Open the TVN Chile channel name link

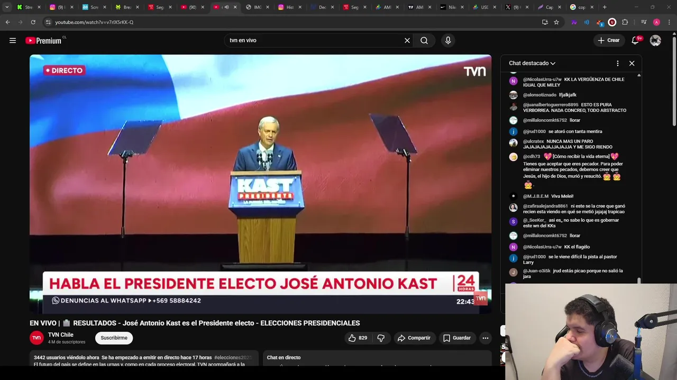pyautogui.click(x=61, y=335)
